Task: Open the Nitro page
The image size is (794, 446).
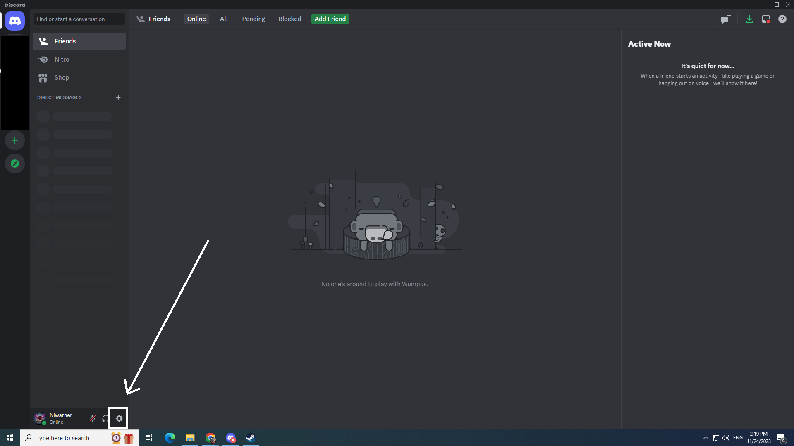Action: 62,59
